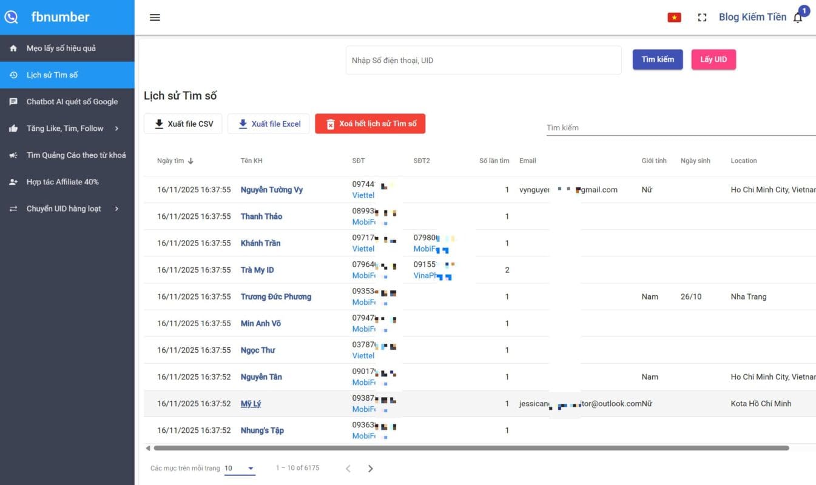Expand the Tăng Like, Tim, Follow submenu arrow
The height and width of the screenshot is (485, 816).
pos(116,129)
